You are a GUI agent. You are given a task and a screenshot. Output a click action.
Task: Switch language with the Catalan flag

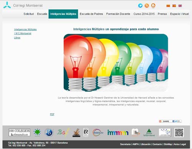(x=168, y=6)
